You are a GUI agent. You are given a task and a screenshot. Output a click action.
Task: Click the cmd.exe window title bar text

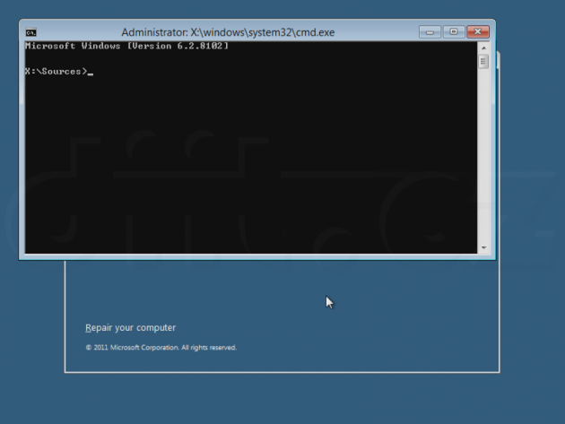[228, 32]
